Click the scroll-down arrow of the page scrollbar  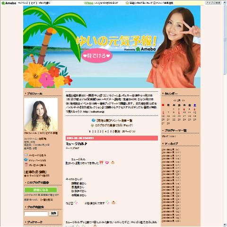pyautogui.click(x=225, y=225)
